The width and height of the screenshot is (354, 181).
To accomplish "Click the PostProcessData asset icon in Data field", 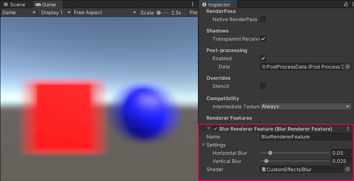I will (264, 66).
